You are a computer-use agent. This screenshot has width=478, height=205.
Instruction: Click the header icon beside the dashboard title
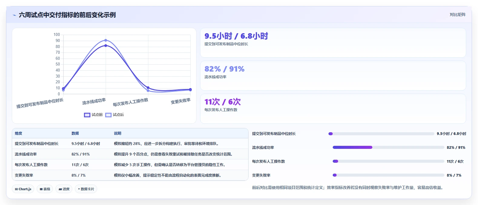[14, 15]
